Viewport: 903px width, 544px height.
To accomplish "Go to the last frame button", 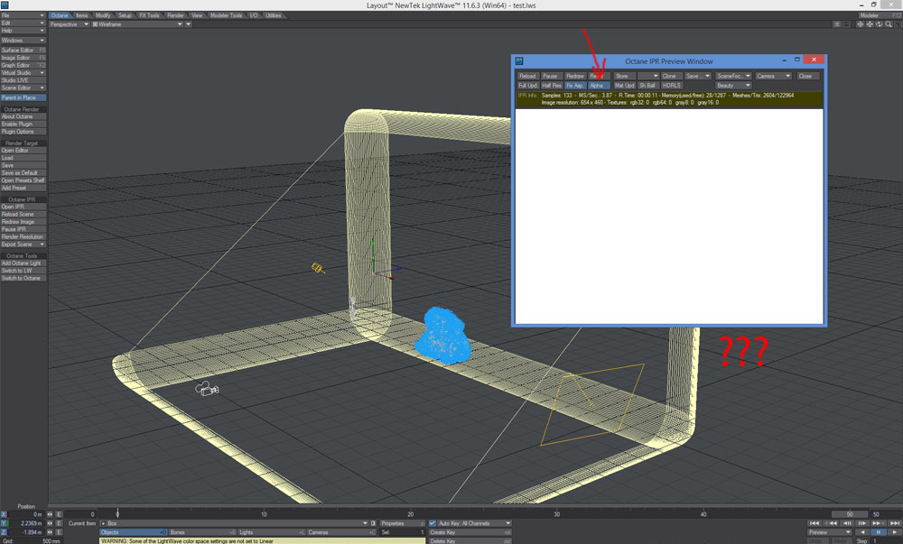I will tap(894, 523).
